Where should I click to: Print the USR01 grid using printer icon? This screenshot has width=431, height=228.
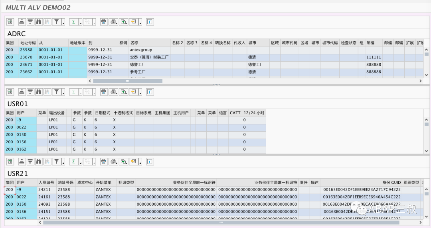point(104,92)
